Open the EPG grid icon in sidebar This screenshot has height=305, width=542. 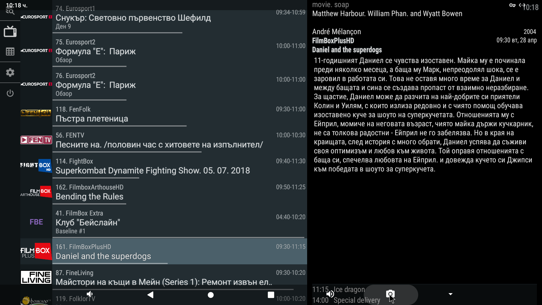point(10,51)
